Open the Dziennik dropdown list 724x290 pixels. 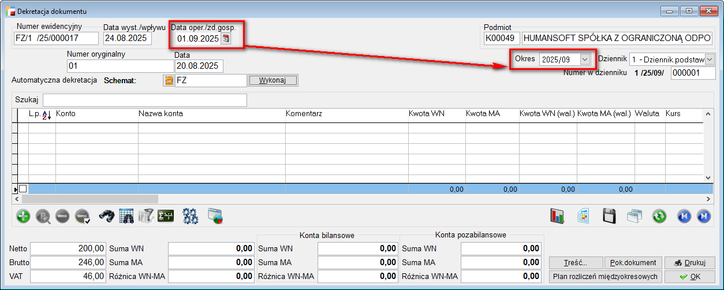(710, 60)
